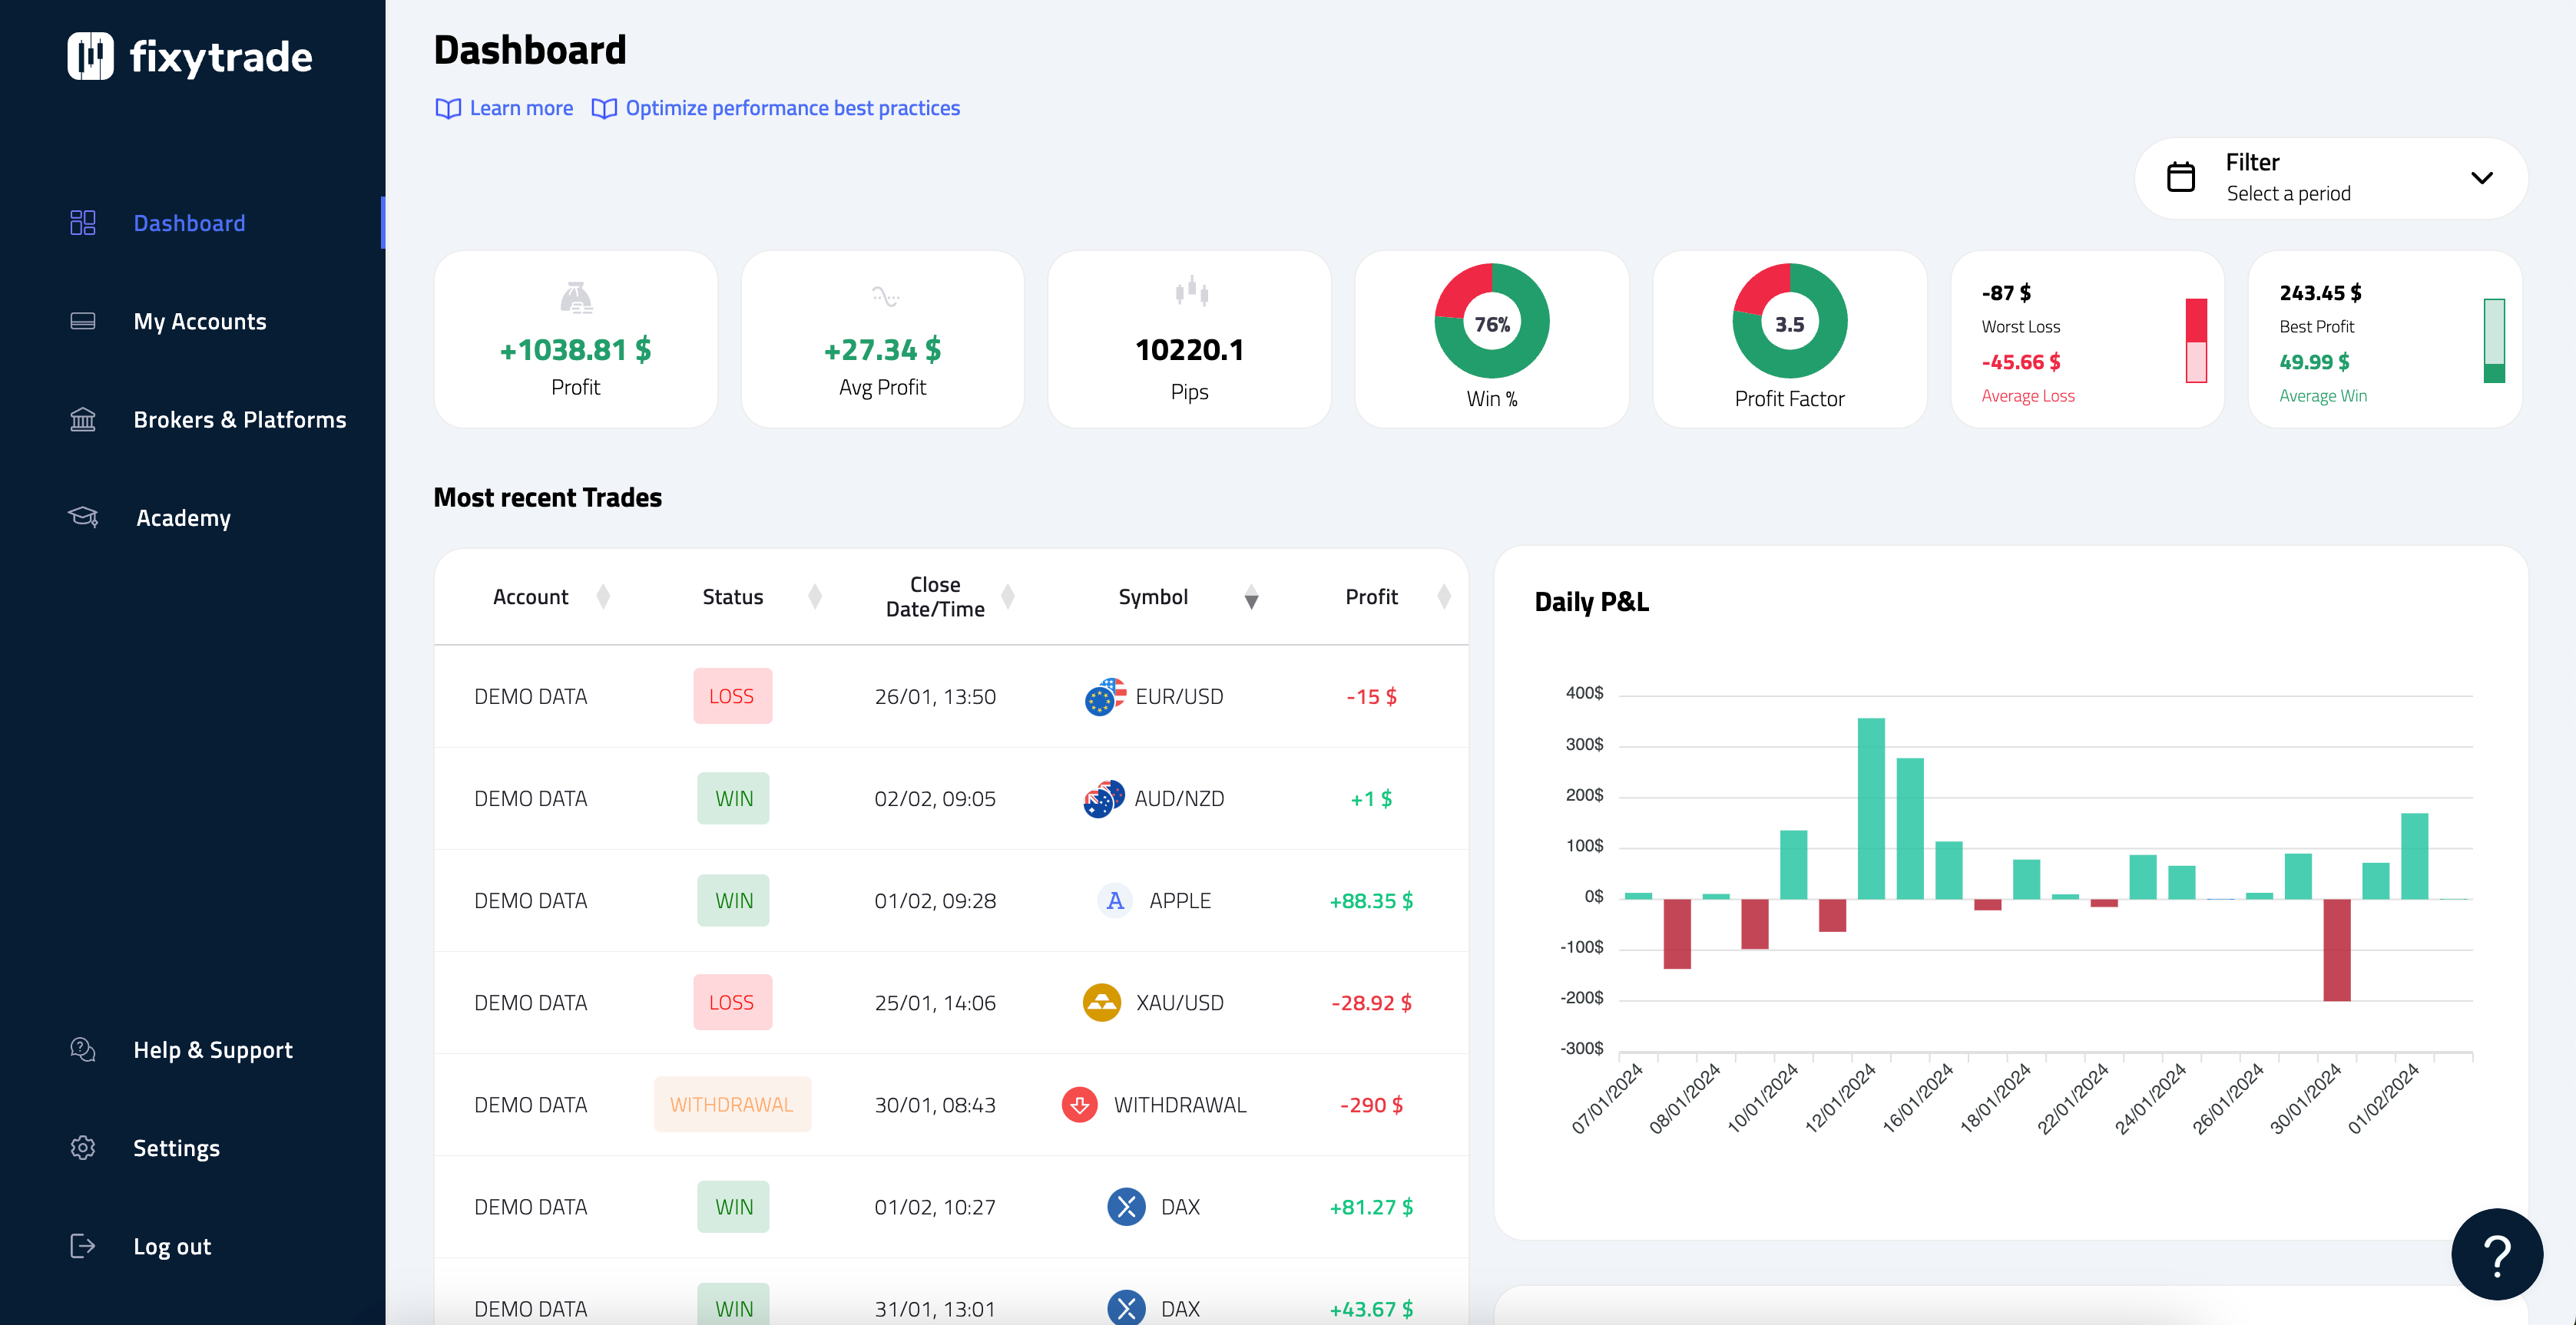
Task: Click the candlestick icon above Pips
Action: pyautogui.click(x=1191, y=291)
